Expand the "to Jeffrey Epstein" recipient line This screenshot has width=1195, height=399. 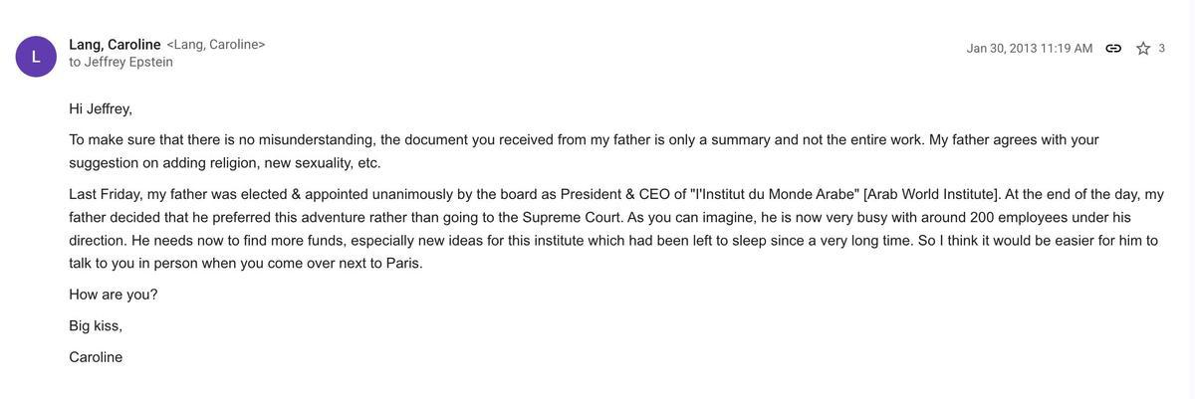(120, 62)
